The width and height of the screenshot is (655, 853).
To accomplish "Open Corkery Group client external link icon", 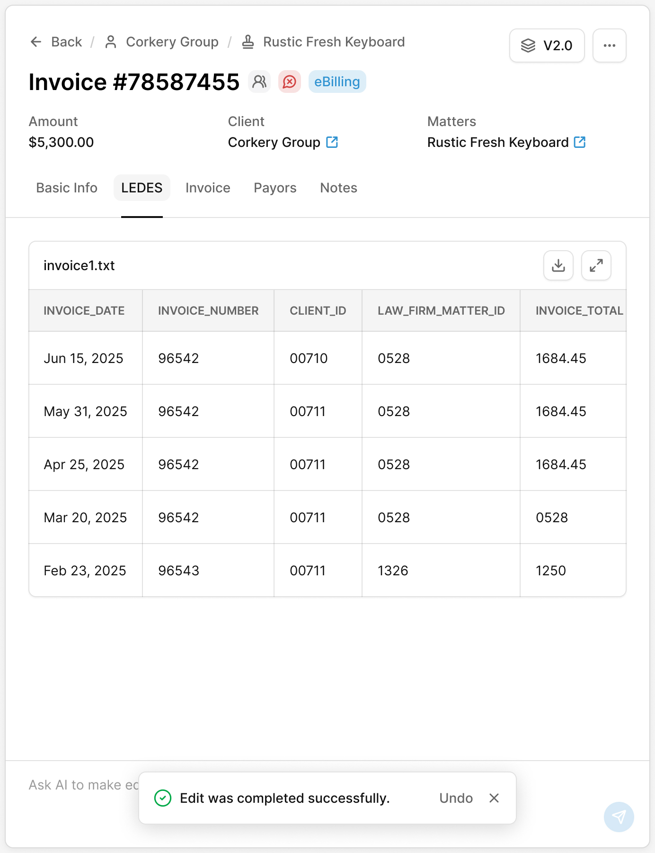I will [332, 142].
